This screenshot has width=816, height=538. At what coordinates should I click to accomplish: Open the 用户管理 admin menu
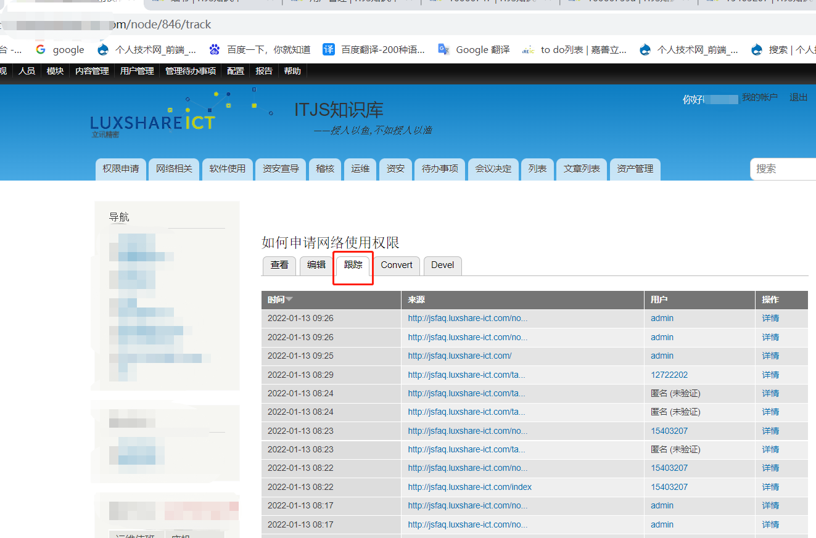tap(137, 71)
